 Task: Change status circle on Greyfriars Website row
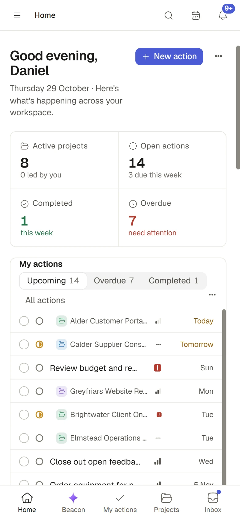coord(39,391)
